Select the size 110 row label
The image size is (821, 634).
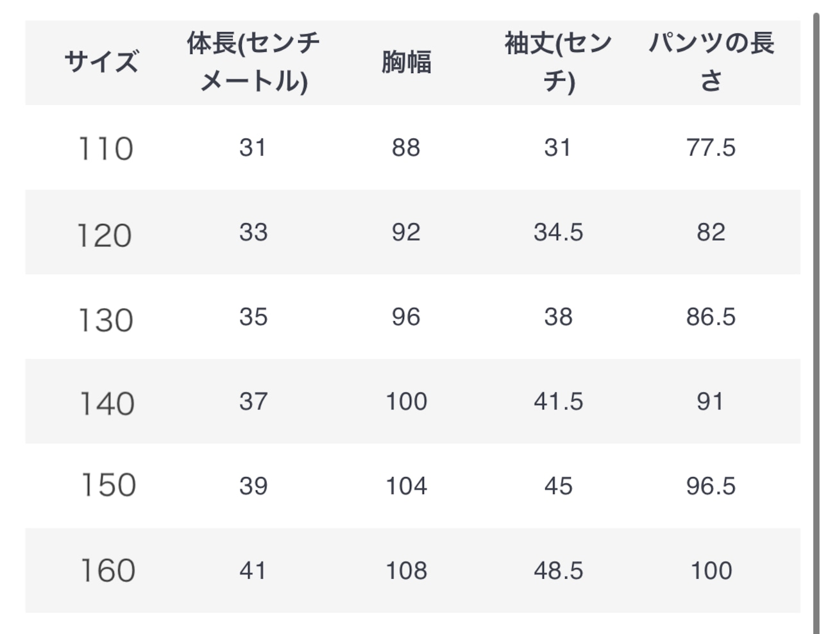click(x=105, y=149)
